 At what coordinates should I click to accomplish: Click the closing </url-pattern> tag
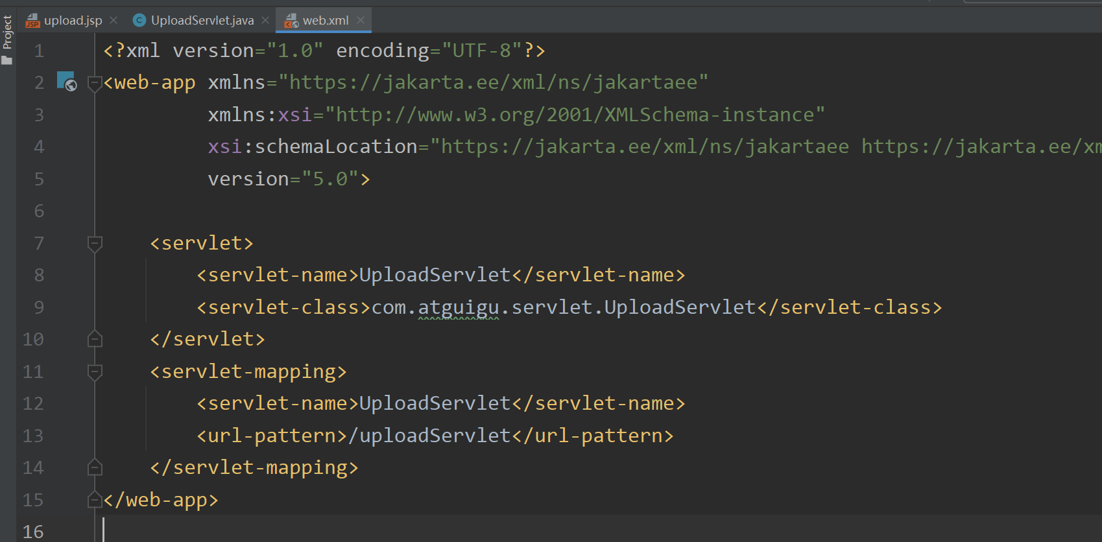pos(593,436)
